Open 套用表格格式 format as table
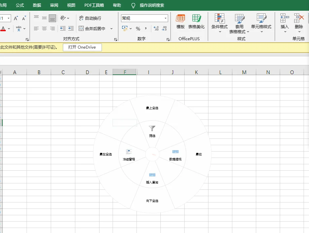 [x=239, y=23]
